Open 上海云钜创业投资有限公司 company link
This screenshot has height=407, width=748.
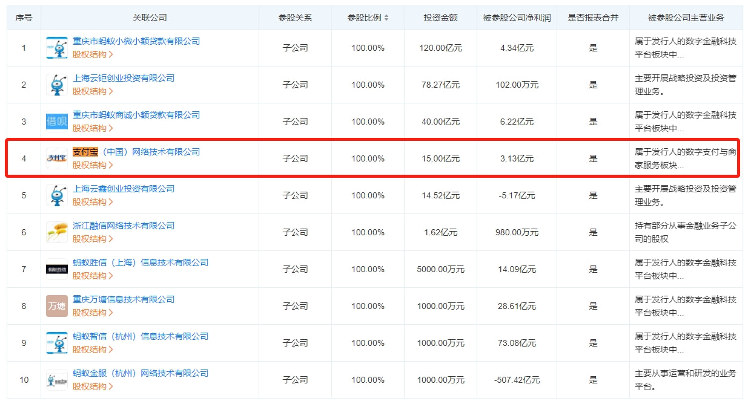(x=124, y=78)
